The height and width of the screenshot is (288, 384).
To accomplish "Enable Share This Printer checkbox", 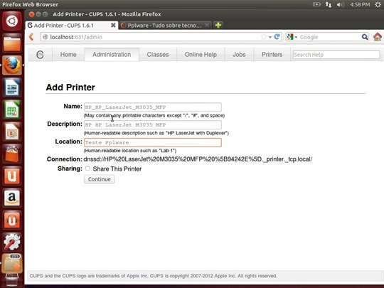I will coord(87,169).
